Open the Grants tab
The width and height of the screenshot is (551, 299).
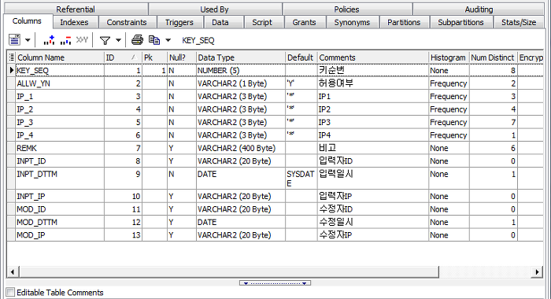304,23
